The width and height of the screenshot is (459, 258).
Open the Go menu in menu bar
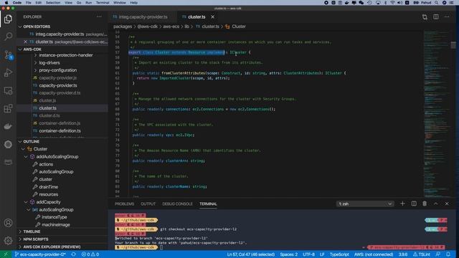(79, 3)
